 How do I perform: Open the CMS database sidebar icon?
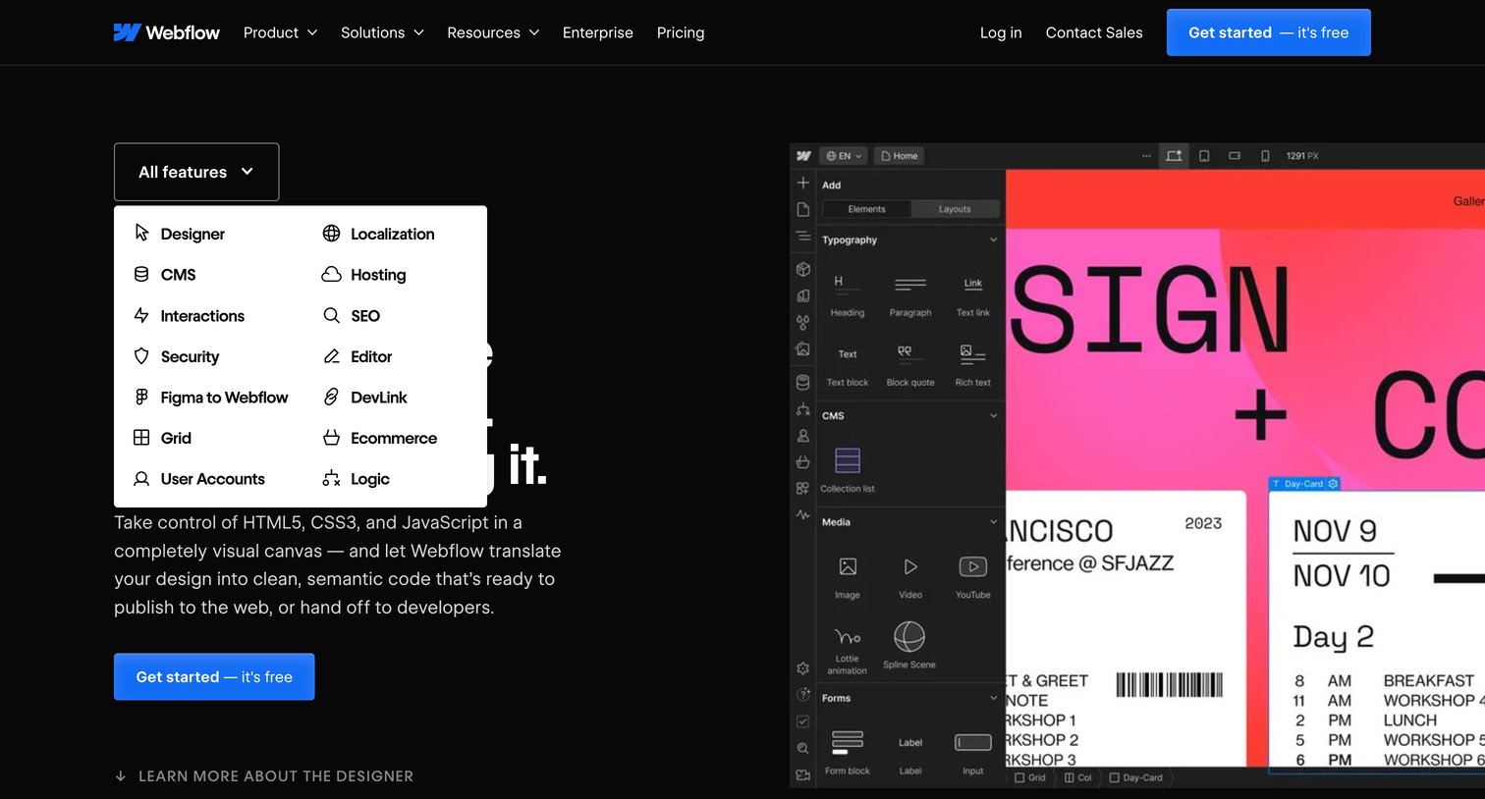803,383
